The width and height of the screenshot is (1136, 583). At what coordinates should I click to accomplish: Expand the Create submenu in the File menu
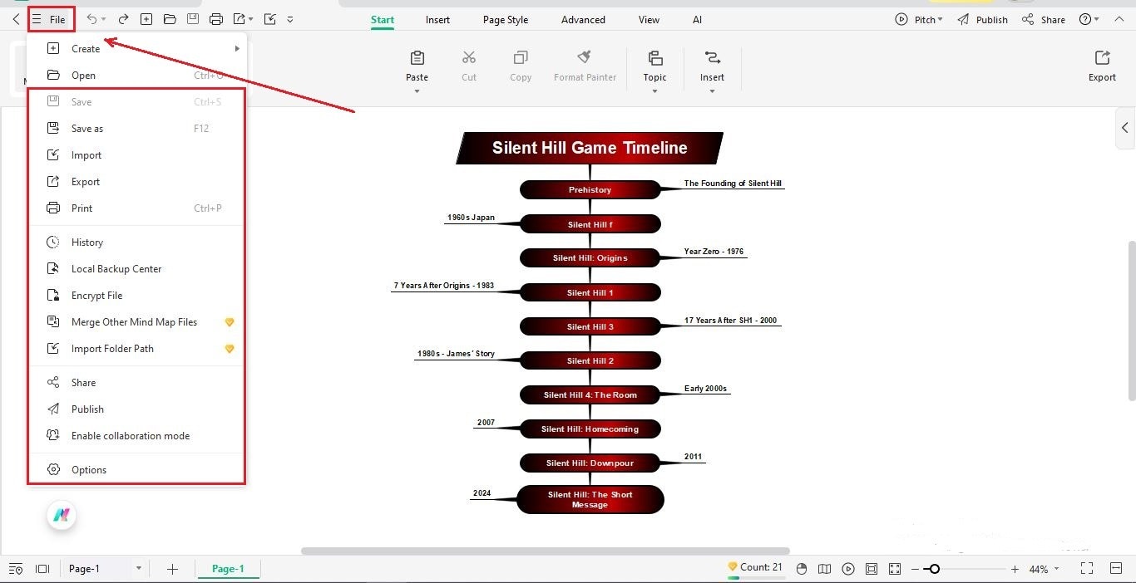[236, 48]
